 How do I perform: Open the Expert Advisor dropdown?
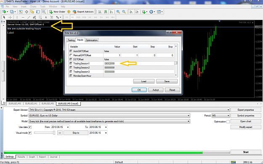coord(228,110)
